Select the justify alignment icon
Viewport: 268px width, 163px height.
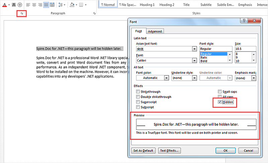coord(46,5)
